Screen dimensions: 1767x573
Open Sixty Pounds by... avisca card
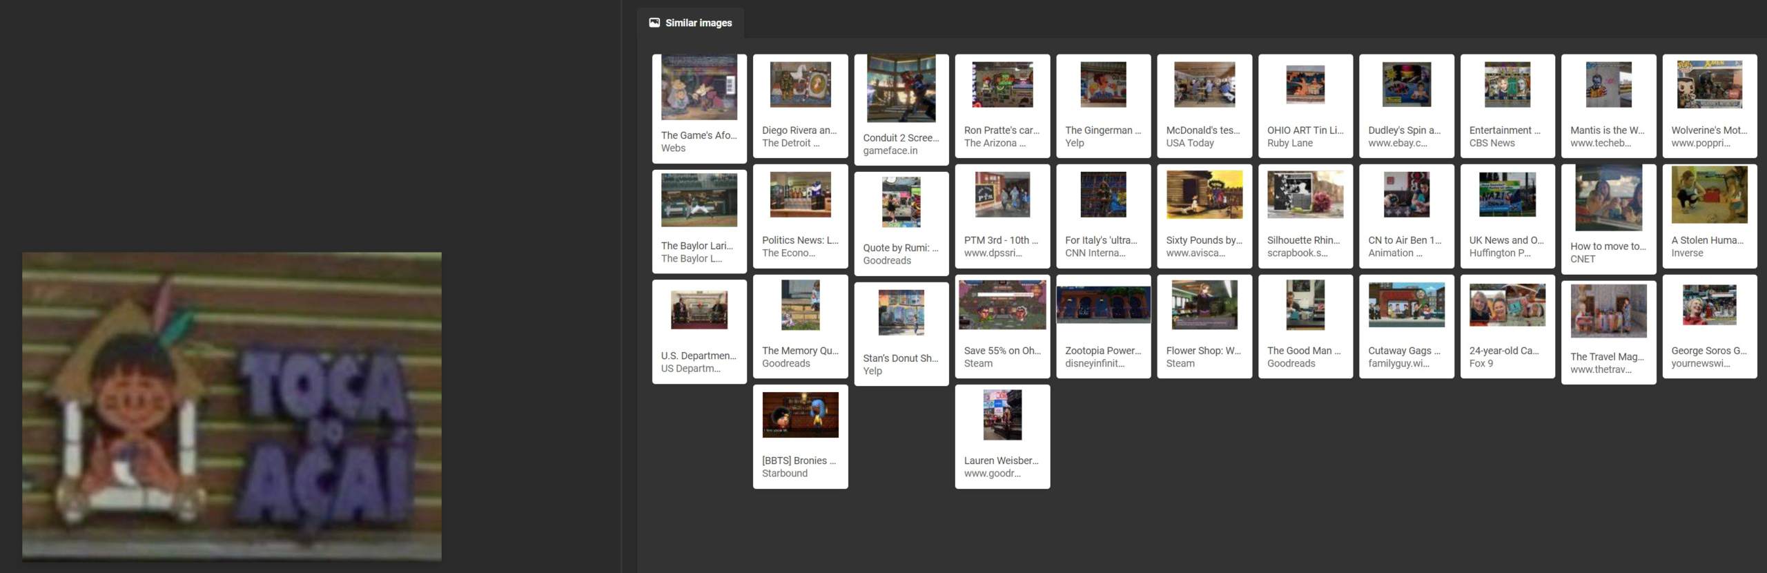click(1204, 216)
